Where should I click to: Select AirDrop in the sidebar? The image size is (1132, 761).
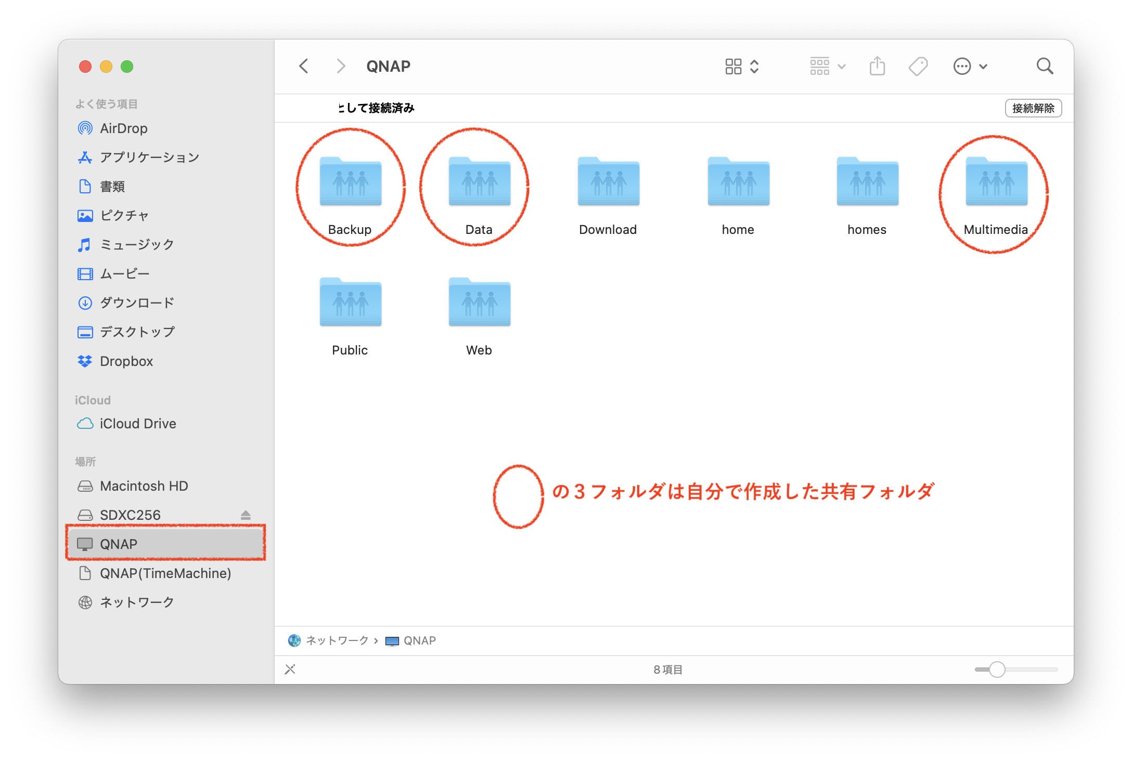pos(123,128)
